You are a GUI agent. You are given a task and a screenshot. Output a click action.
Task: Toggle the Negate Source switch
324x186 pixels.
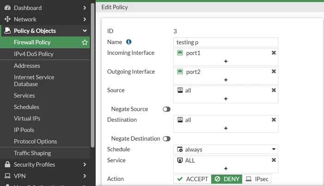coord(166,109)
